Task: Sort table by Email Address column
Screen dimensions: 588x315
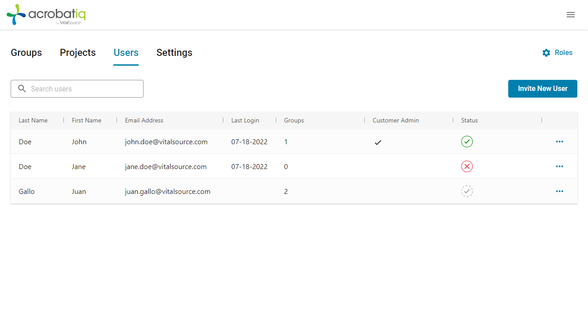Action: click(144, 120)
